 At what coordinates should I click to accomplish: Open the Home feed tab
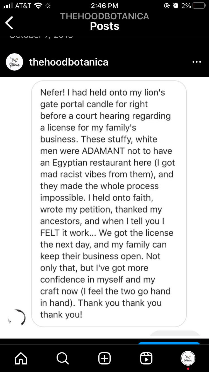(21, 358)
